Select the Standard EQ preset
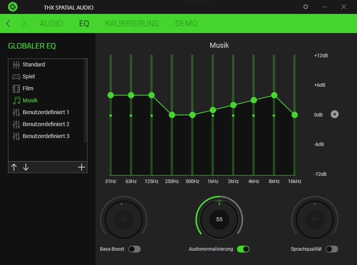Viewport: 357px width, 265px height. 46,64
